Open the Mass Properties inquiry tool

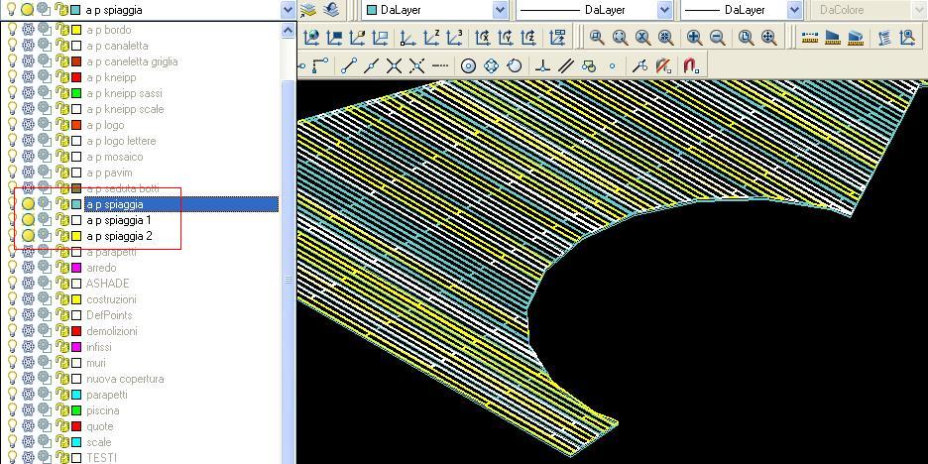coord(856,38)
